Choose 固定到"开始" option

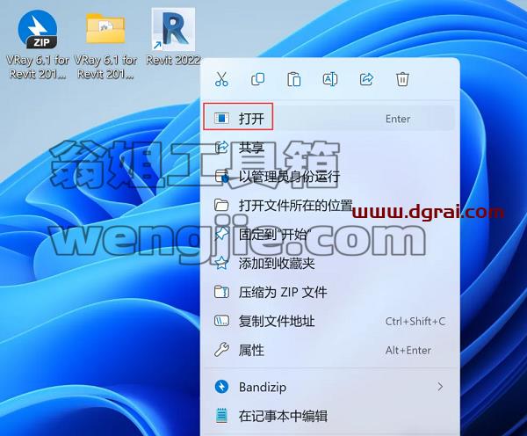pyautogui.click(x=329, y=234)
